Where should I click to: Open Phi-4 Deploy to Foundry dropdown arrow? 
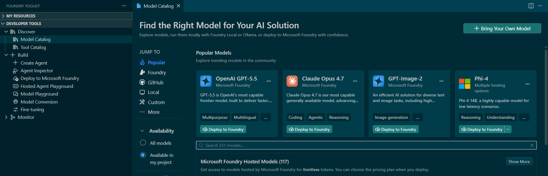click(508, 129)
